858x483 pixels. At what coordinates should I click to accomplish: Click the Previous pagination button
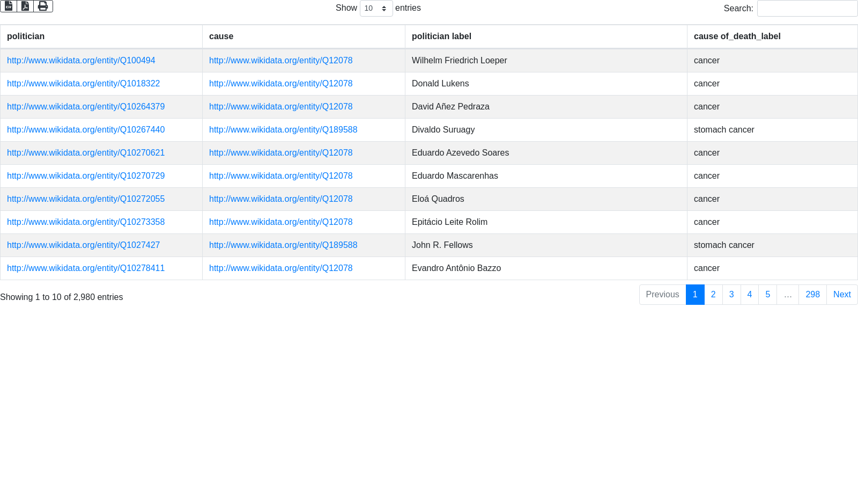coord(662,295)
